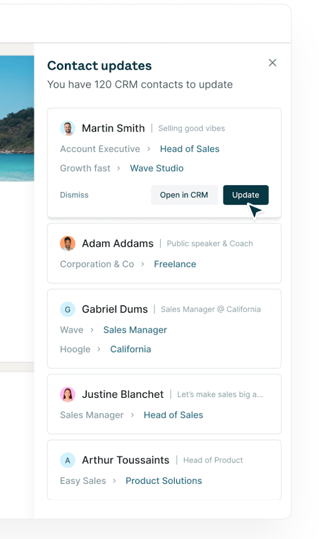Click Martin Smith's avatar photo

pos(68,128)
